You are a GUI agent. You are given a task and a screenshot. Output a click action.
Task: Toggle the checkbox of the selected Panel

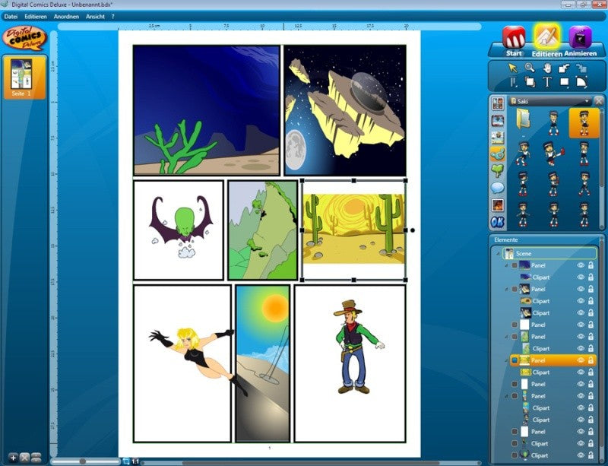pyautogui.click(x=515, y=360)
